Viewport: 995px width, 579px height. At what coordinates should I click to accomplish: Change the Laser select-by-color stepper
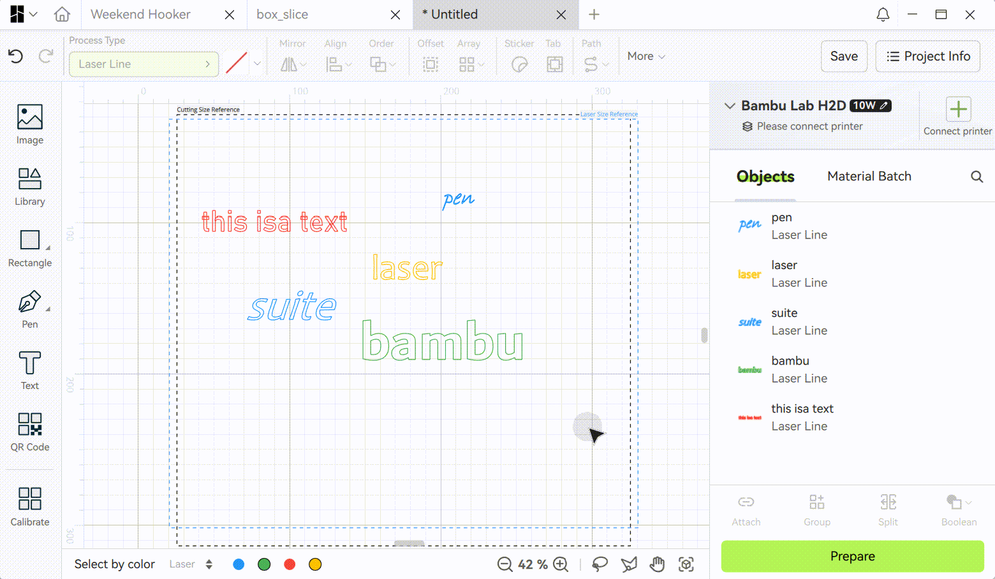(209, 564)
